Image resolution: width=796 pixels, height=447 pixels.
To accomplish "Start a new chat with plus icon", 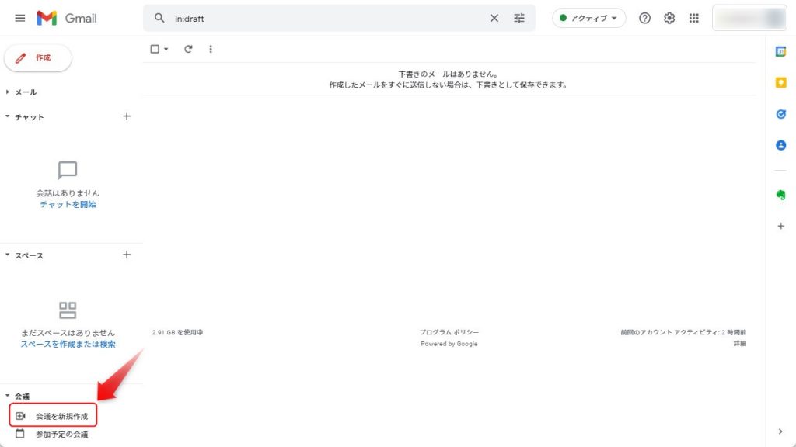I will [x=127, y=116].
